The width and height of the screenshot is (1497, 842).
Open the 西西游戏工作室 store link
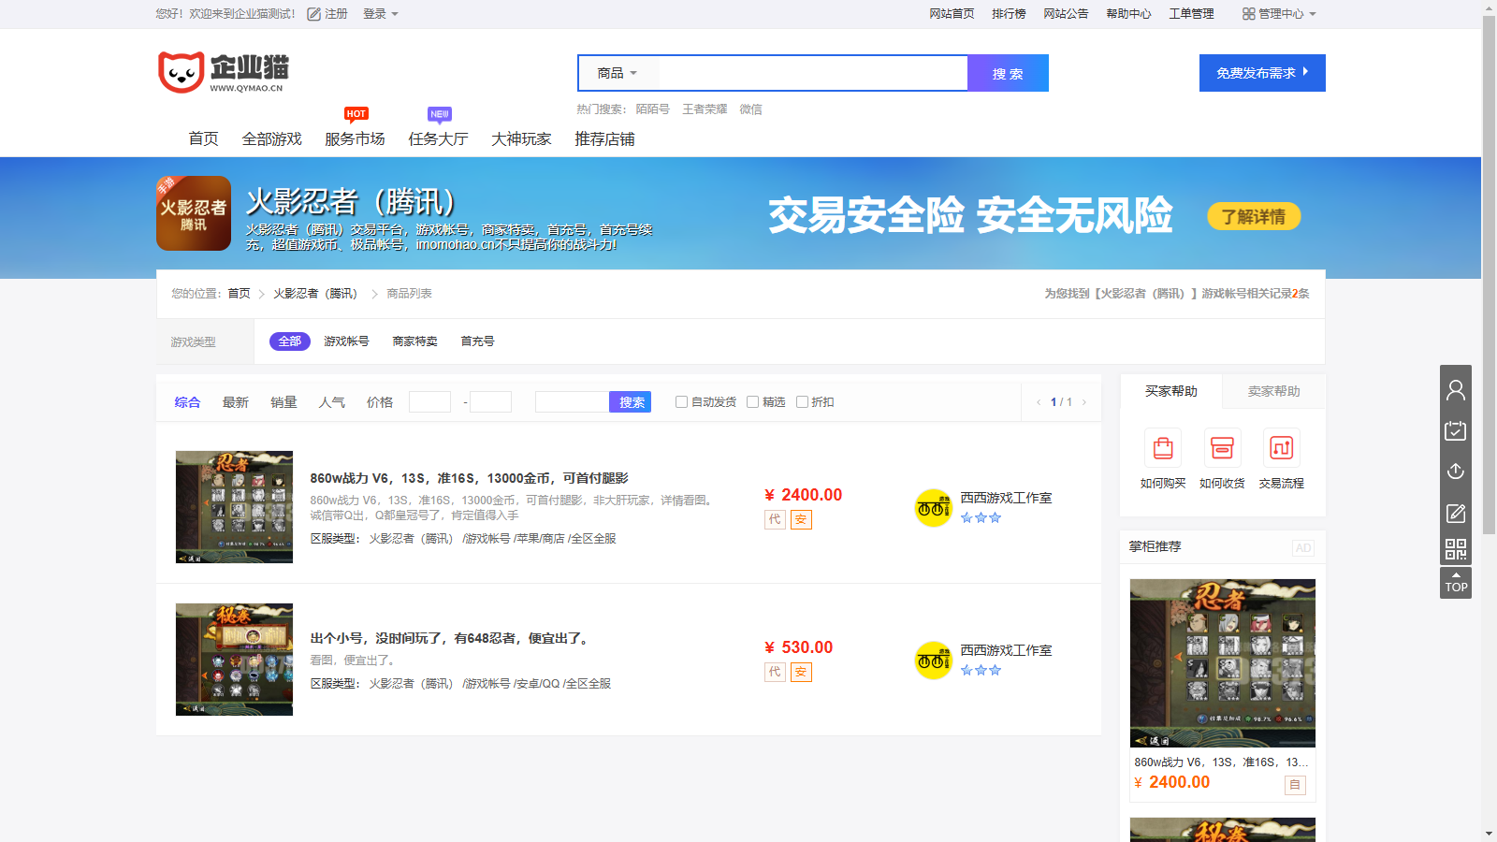[x=1004, y=499]
